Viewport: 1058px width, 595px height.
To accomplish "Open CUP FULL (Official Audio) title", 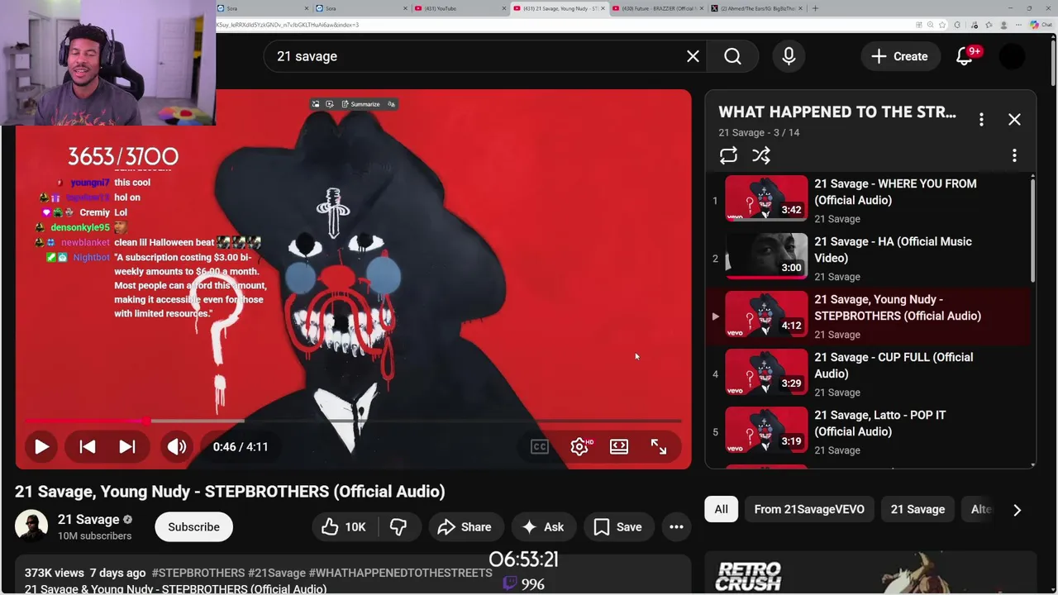I will (894, 365).
